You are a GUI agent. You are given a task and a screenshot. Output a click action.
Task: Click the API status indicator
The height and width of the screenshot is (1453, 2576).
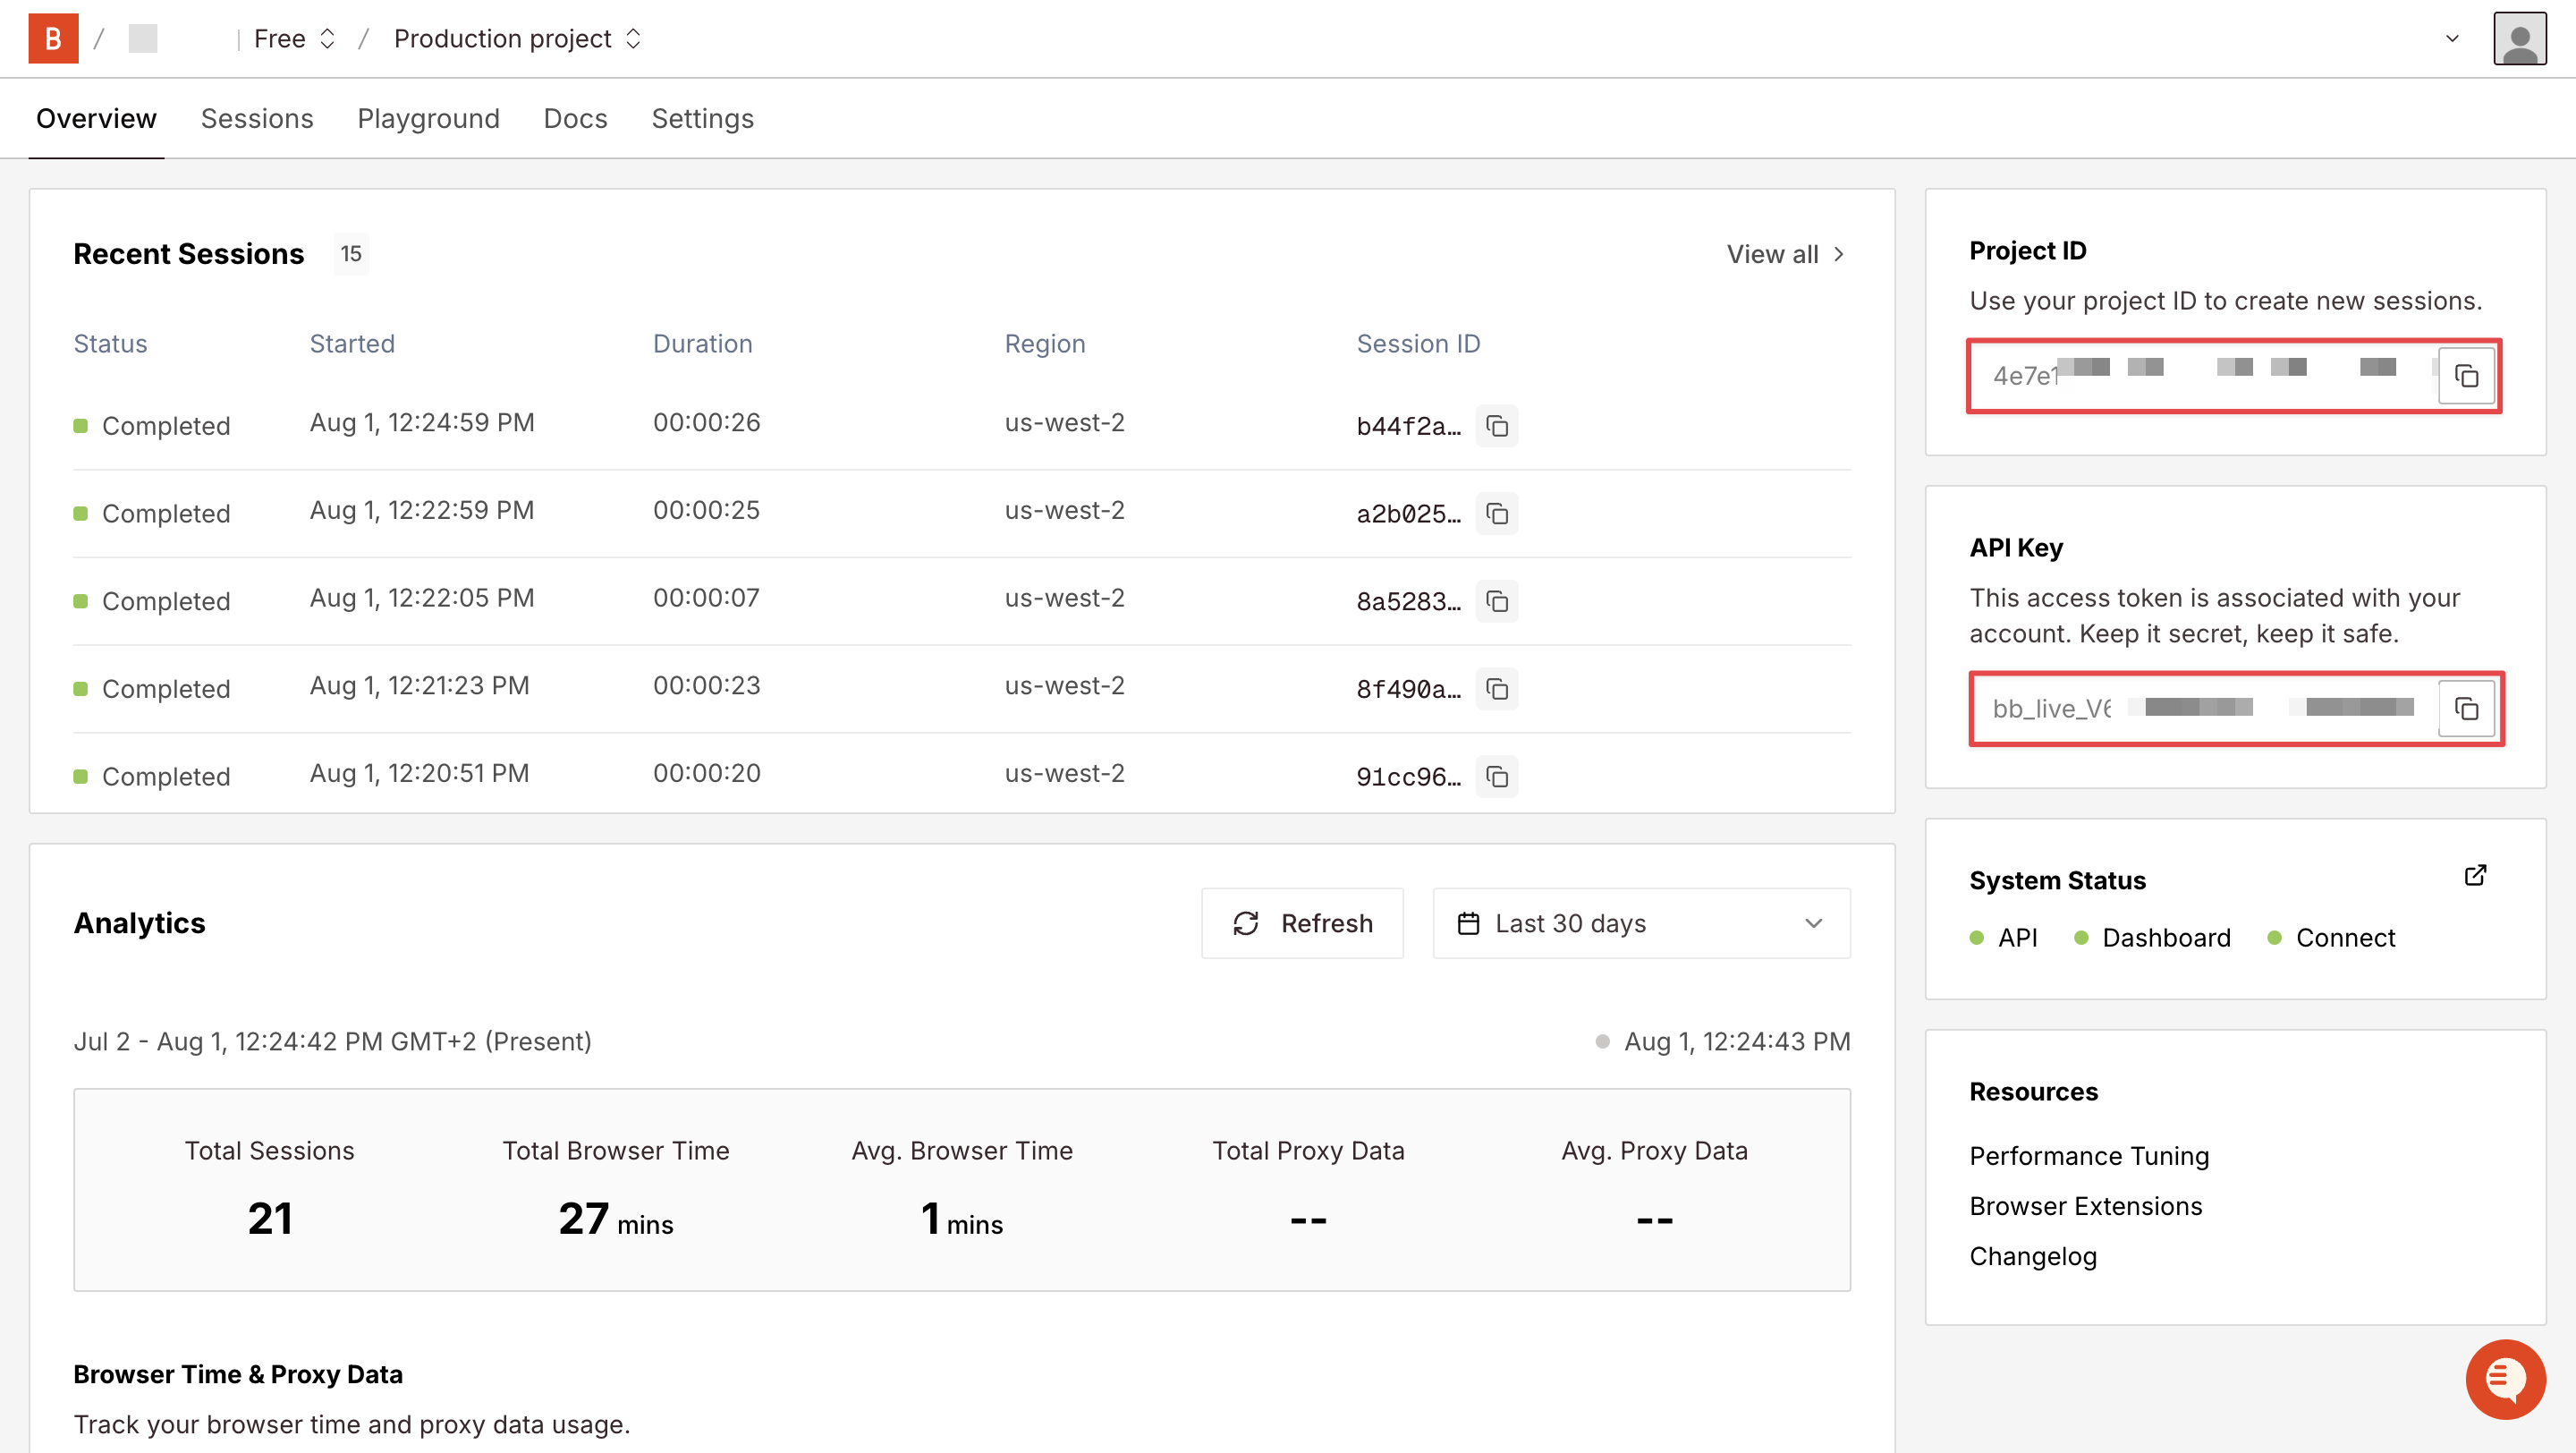coord(2003,937)
